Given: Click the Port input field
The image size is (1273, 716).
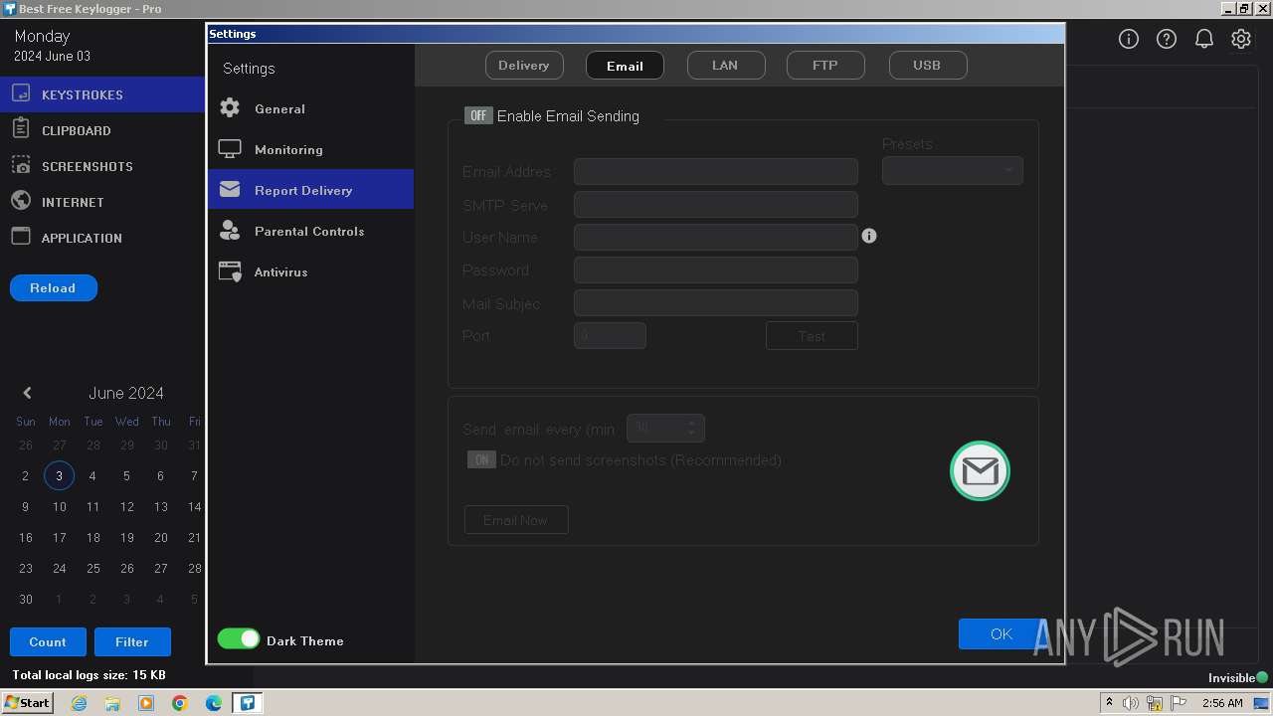Looking at the screenshot, I should coord(610,335).
